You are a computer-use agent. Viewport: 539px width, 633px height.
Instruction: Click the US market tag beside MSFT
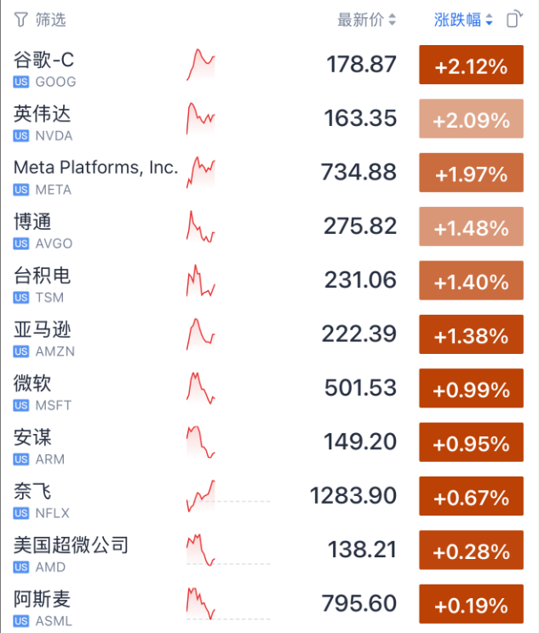click(x=21, y=406)
